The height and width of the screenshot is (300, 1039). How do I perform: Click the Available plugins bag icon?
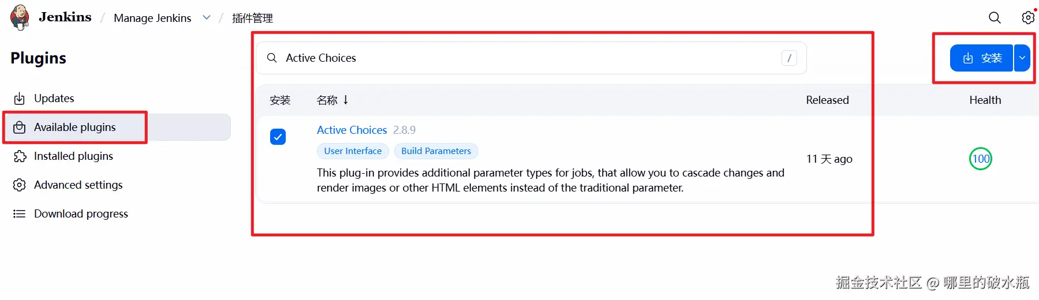(20, 127)
